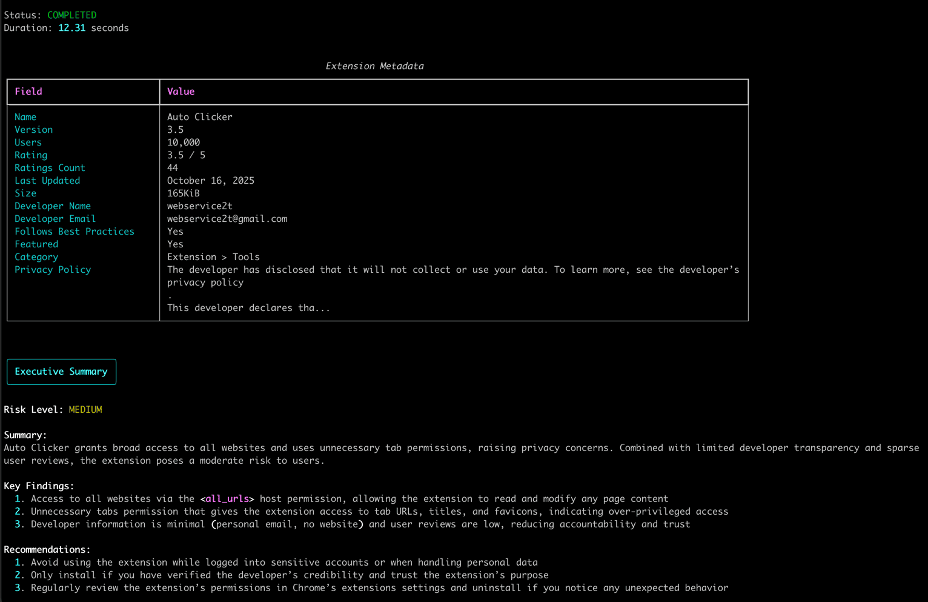
Task: Click the Featured field label
Action: tap(36, 244)
